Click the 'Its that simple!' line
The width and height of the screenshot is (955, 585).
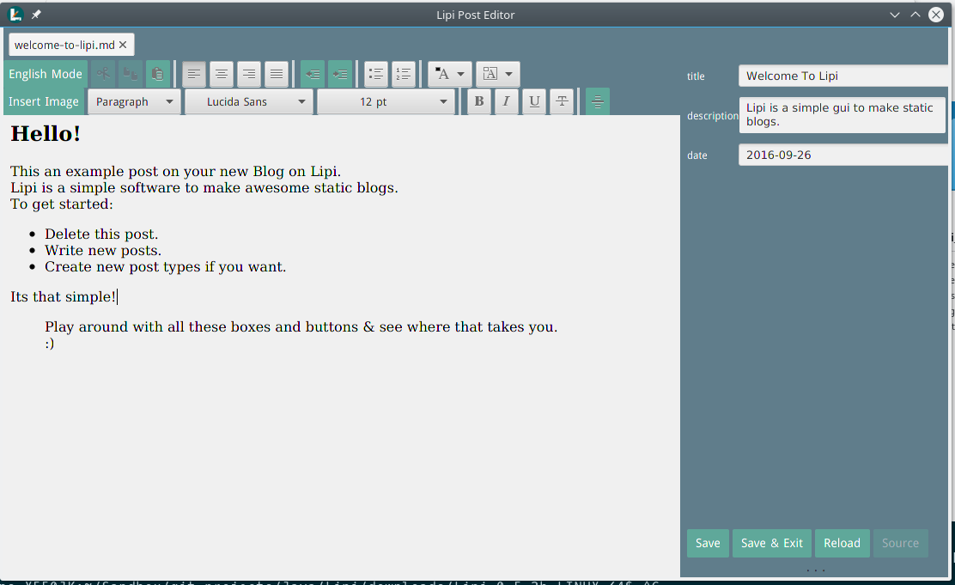(63, 296)
